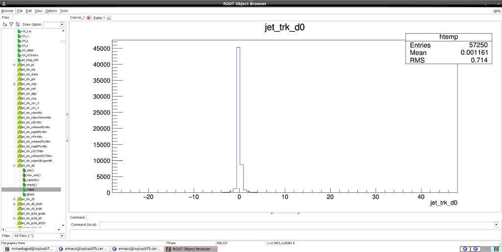Select jet_trk_nPixHits tree row text
The width and height of the screenshot is (502, 252).
(x=32, y=137)
